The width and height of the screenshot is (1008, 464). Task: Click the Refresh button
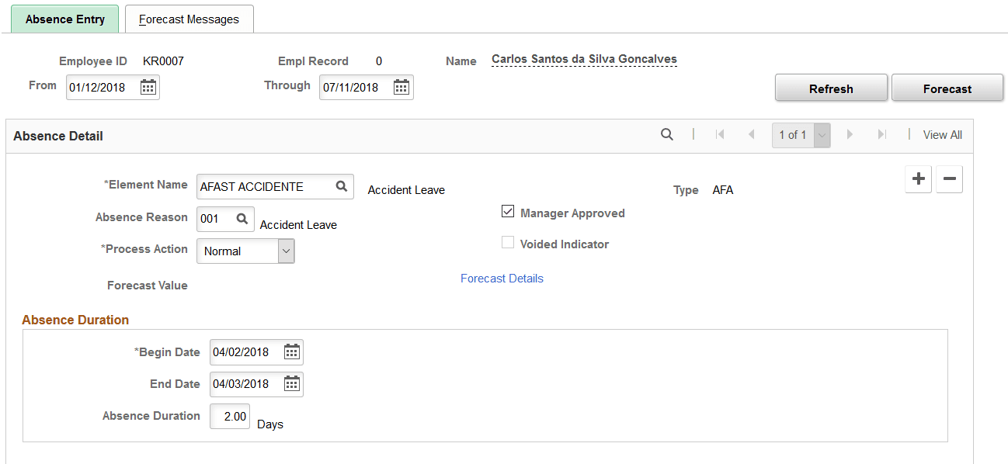tap(831, 88)
